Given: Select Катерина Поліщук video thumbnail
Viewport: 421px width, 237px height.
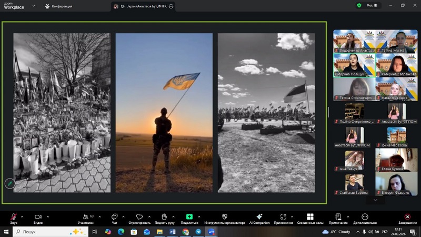Looking at the screenshot, I should (354, 66).
